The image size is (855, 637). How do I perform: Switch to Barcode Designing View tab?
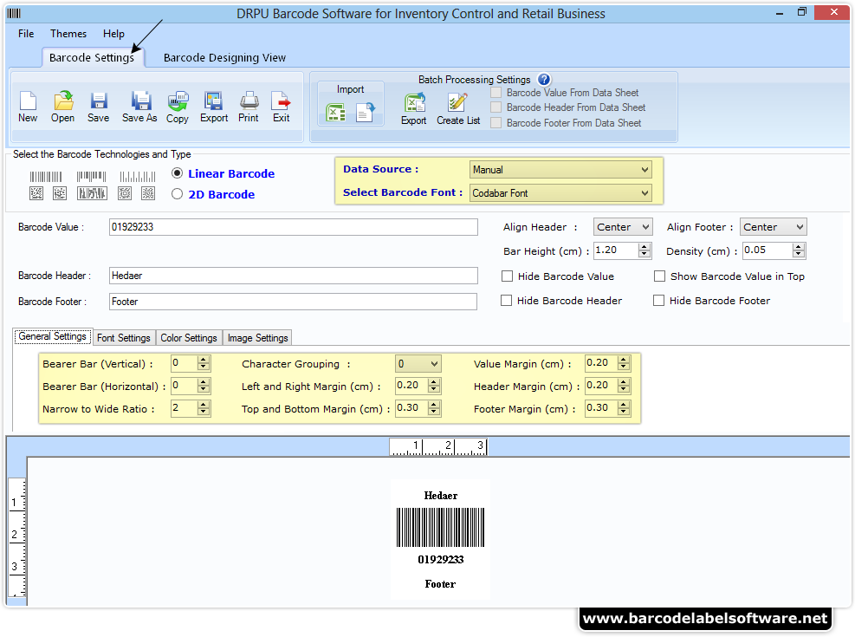pos(224,58)
